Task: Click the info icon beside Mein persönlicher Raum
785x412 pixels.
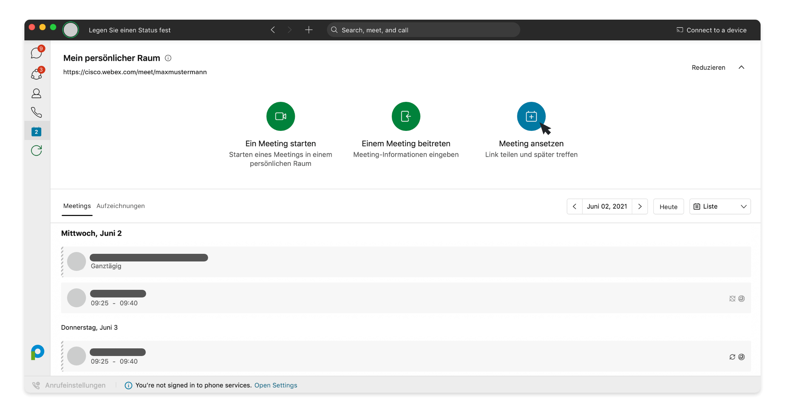Action: pyautogui.click(x=168, y=58)
